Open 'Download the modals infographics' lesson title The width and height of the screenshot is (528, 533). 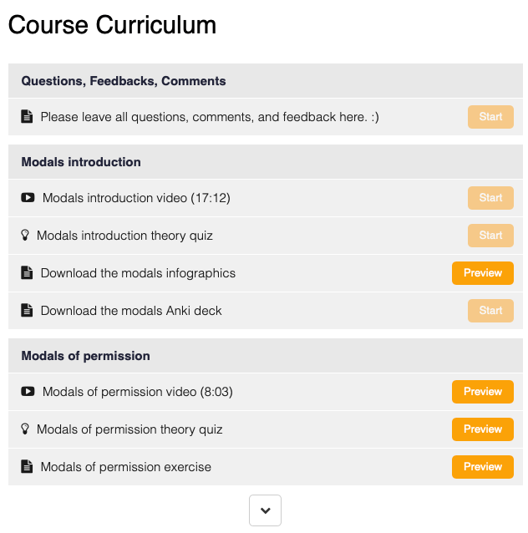click(x=138, y=273)
